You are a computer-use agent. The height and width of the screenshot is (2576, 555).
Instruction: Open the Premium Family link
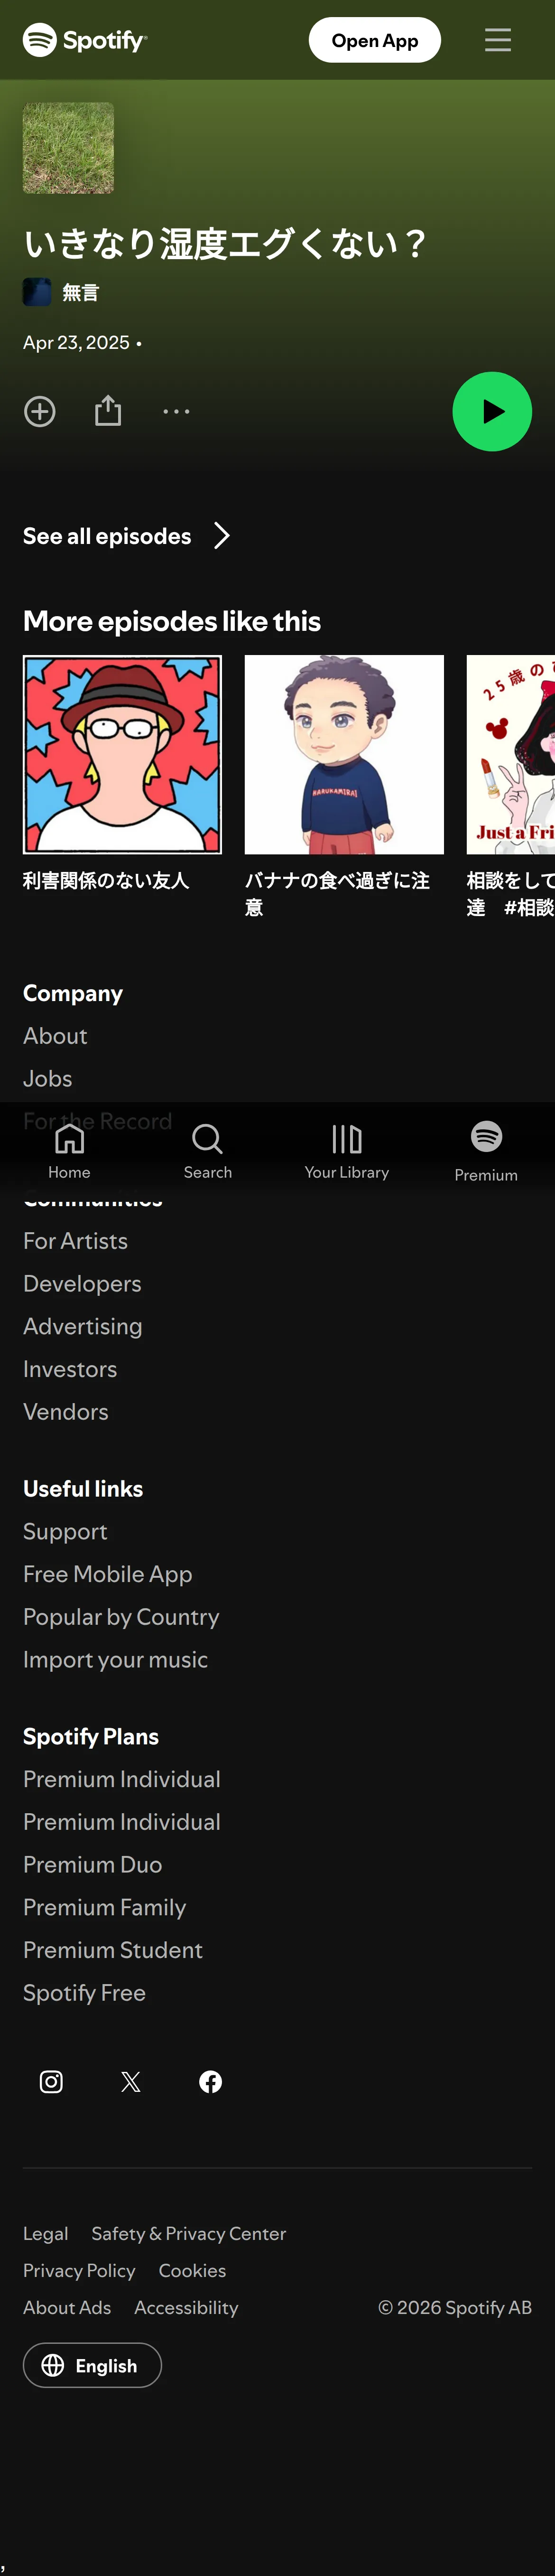tap(104, 1907)
